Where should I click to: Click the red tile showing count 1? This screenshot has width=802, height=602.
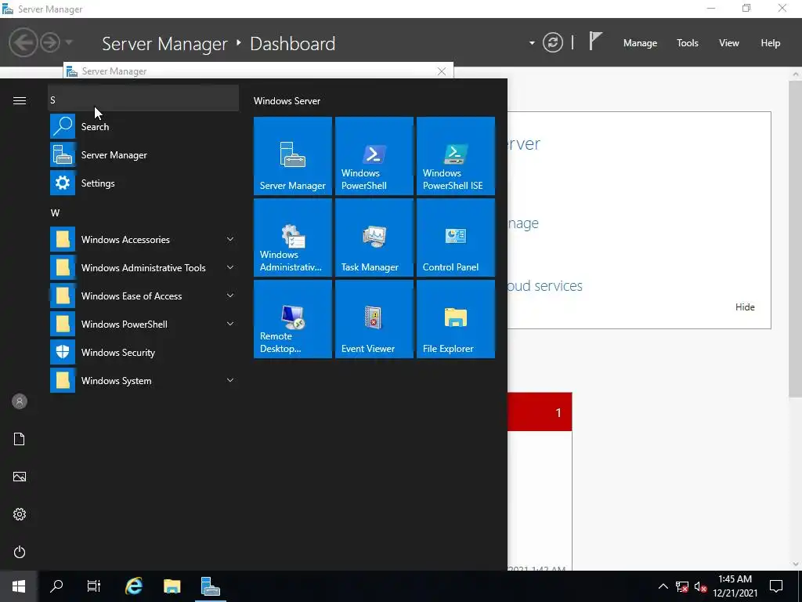click(x=540, y=412)
